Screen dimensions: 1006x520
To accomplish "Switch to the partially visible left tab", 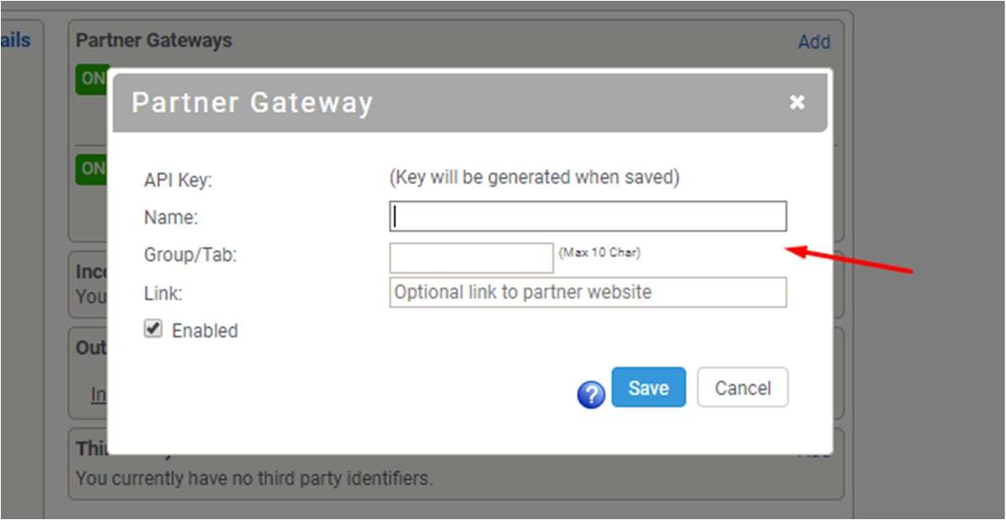I will (x=15, y=40).
